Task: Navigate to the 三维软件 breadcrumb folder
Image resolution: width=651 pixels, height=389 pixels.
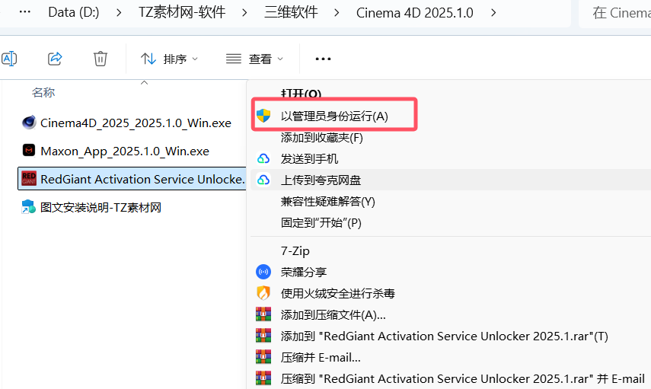Action: 291,13
